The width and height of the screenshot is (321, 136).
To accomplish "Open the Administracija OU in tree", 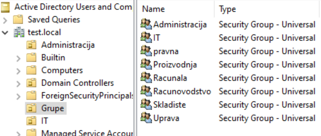I will click(x=68, y=45).
